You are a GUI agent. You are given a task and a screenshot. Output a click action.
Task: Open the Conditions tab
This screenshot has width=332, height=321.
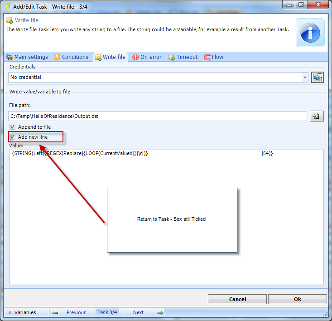(x=71, y=57)
